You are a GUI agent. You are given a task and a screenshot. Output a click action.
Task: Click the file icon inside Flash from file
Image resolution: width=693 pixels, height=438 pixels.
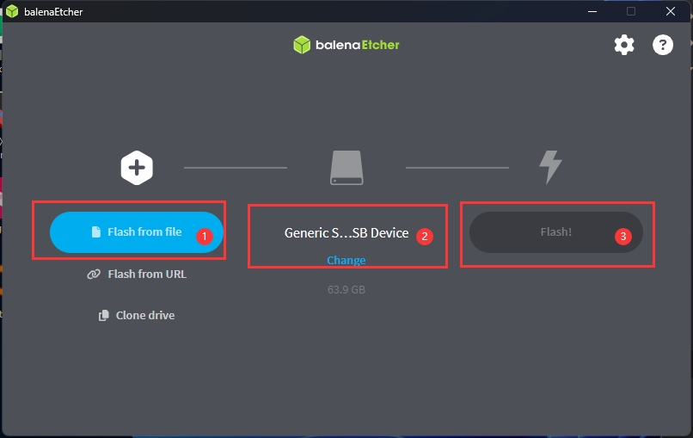coord(96,231)
